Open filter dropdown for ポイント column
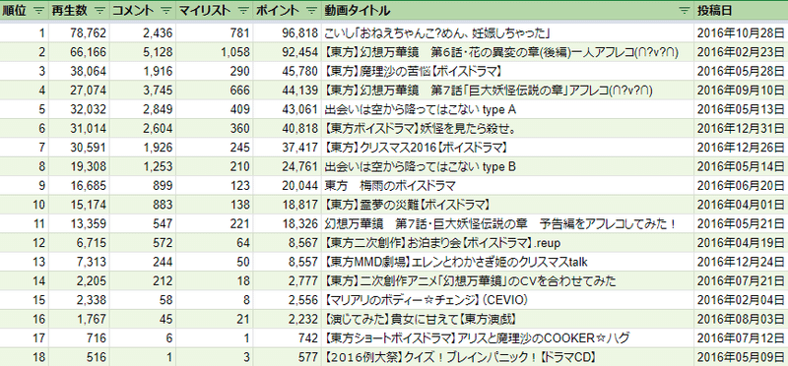788x366 pixels. click(312, 11)
